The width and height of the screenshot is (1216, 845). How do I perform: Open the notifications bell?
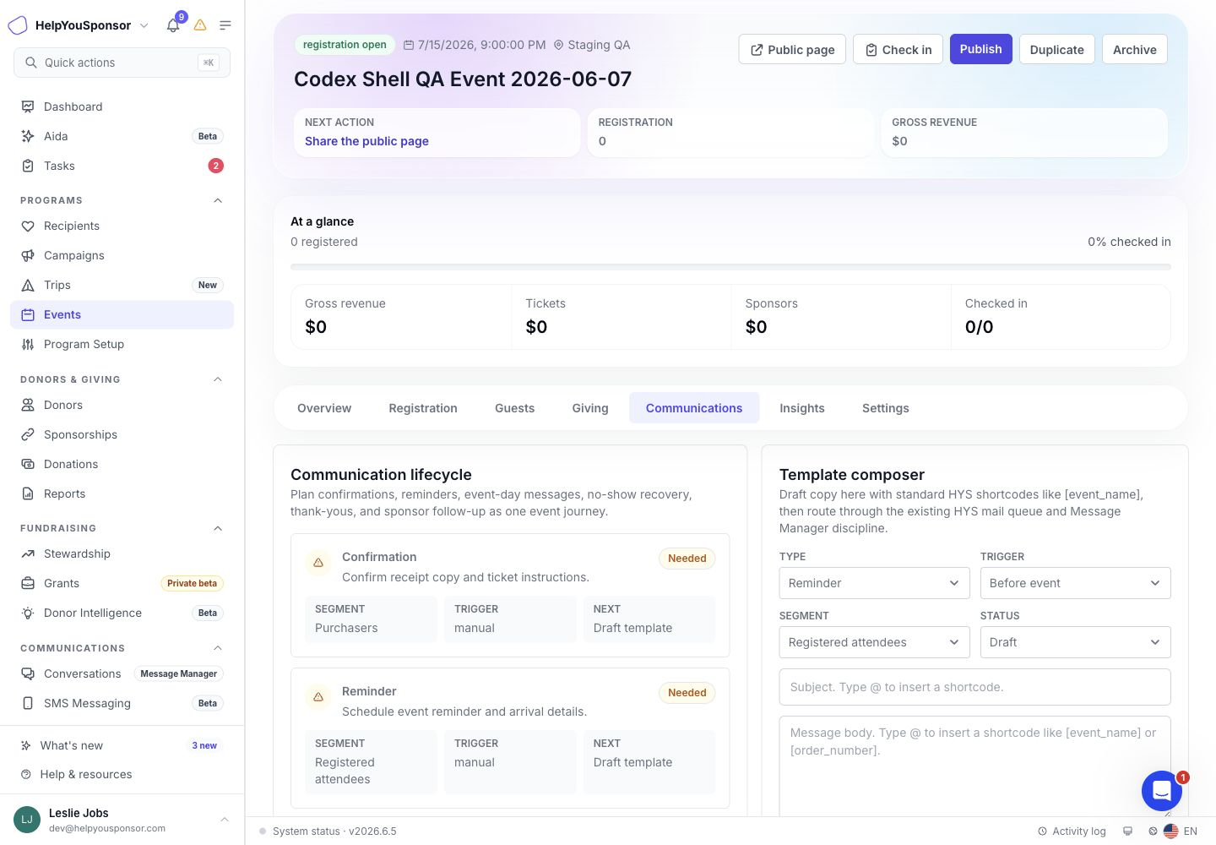pos(173,25)
